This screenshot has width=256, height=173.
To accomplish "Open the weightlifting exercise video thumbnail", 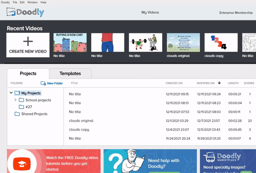I will pyautogui.click(x=145, y=43).
